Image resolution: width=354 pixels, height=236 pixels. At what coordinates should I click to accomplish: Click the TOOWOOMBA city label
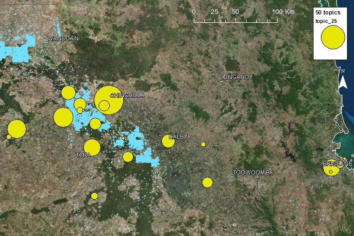click(253, 173)
